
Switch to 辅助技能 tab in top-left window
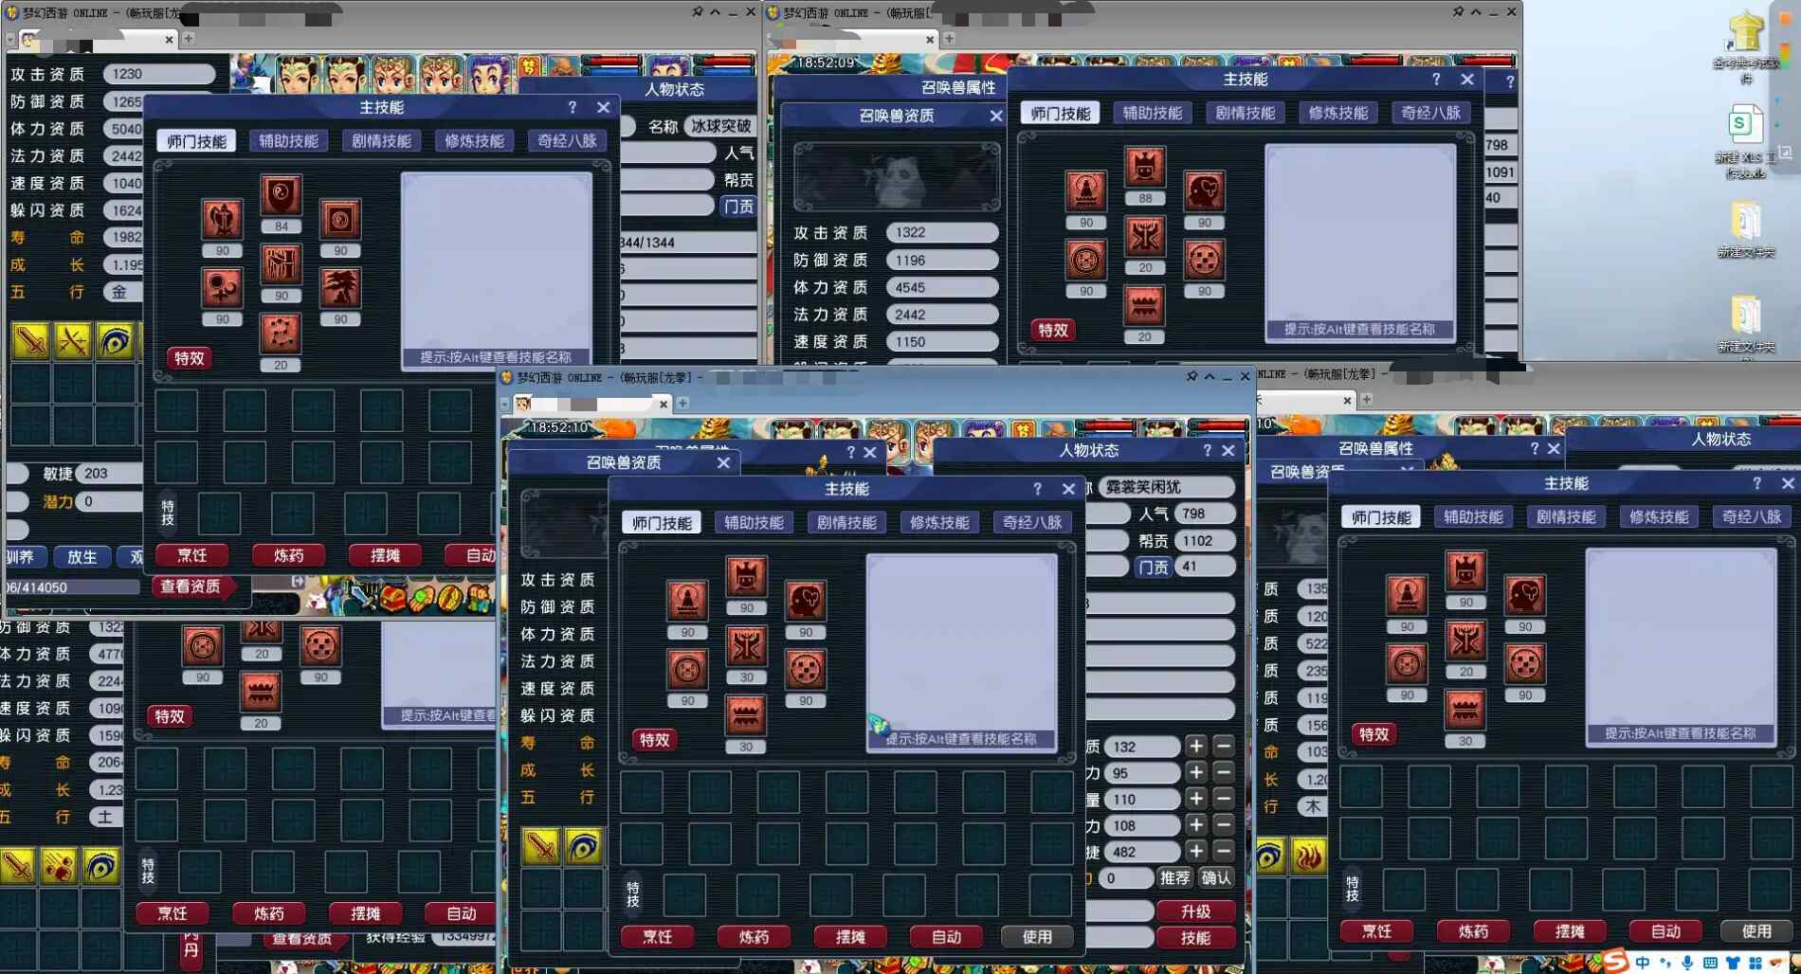click(289, 141)
